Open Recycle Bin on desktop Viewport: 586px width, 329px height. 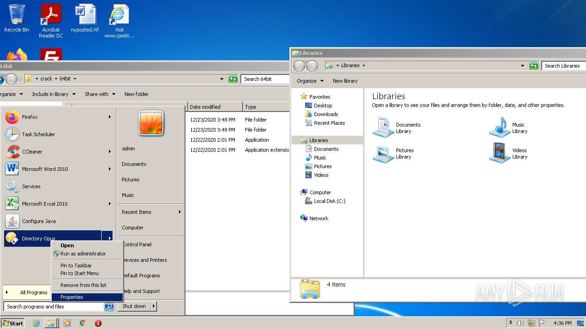coord(16,18)
